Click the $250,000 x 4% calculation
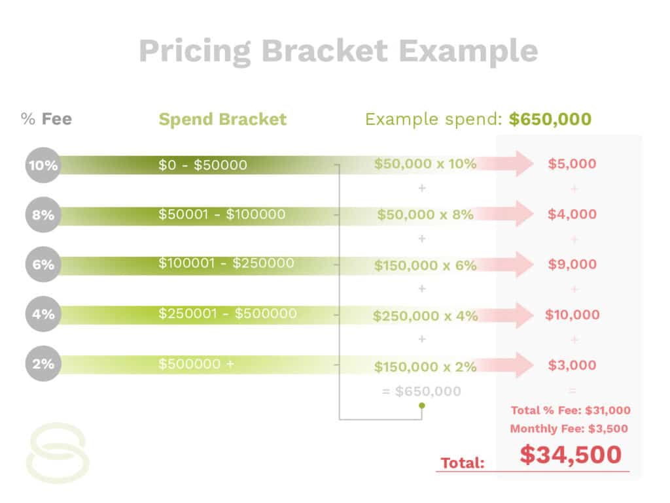The width and height of the screenshot is (670, 503). point(425,316)
